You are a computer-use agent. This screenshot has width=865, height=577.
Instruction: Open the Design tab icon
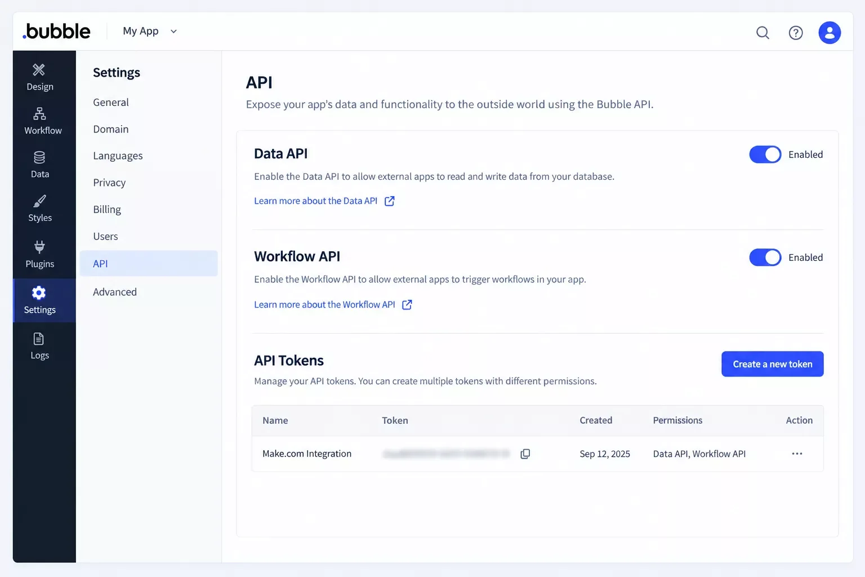click(x=39, y=70)
